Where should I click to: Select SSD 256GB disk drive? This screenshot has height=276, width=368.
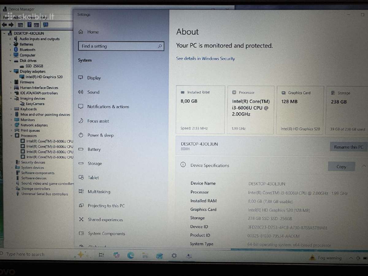click(34, 66)
